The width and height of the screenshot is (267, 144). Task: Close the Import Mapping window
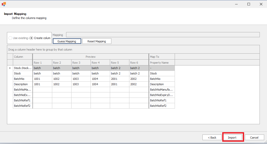point(261,4)
